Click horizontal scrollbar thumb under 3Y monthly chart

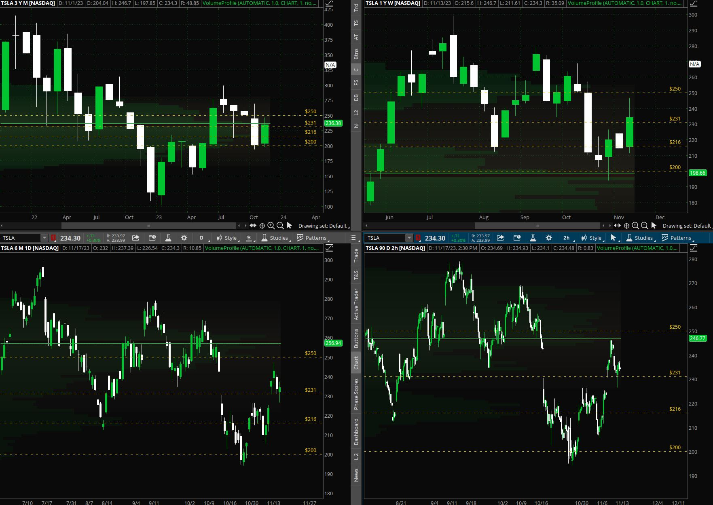tap(148, 226)
